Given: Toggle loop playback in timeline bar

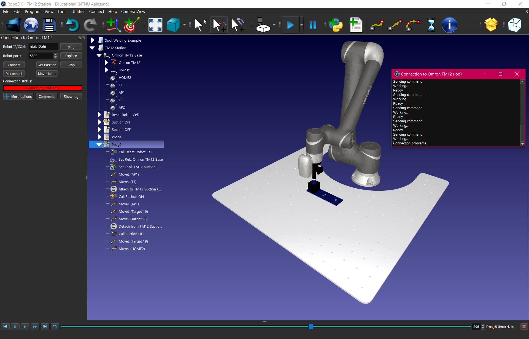Looking at the screenshot, I should click(55, 327).
